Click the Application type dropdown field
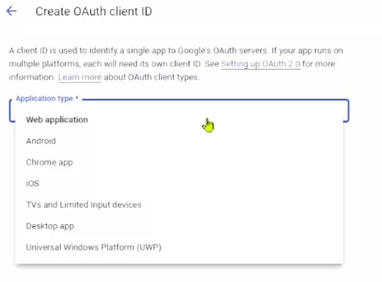Viewport: 382px width, 282px height. coord(179,111)
